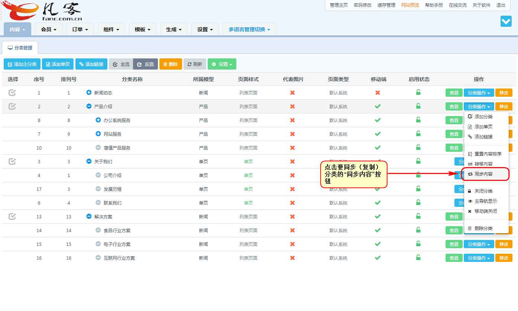Click the 添加链接 toolbar button

[91, 64]
